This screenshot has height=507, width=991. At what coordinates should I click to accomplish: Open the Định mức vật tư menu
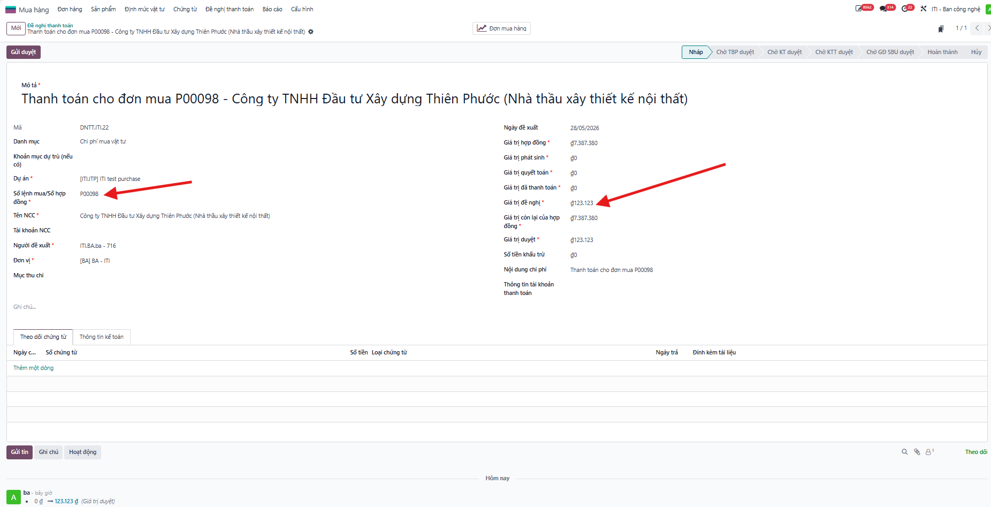(x=144, y=9)
